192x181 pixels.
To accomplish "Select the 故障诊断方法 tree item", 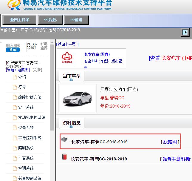I will click(x=30, y=97).
